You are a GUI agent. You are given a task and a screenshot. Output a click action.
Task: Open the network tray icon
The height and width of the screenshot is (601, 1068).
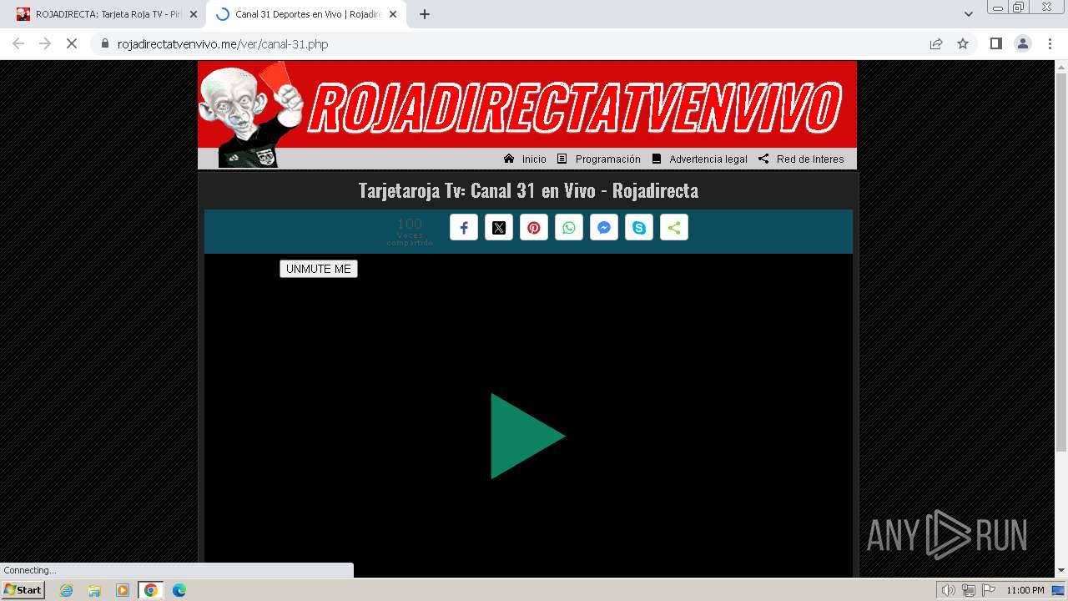pos(969,590)
